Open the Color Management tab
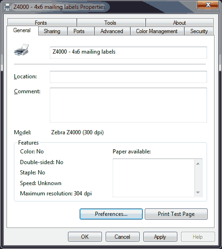This screenshot has width=222, height=249. click(157, 31)
